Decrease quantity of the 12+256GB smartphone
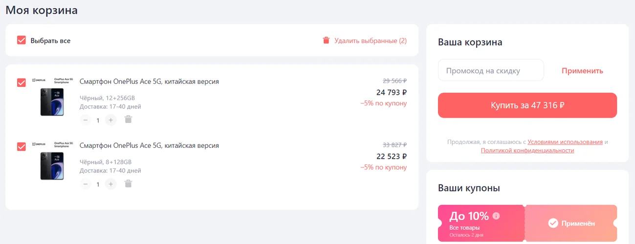 (x=86, y=120)
